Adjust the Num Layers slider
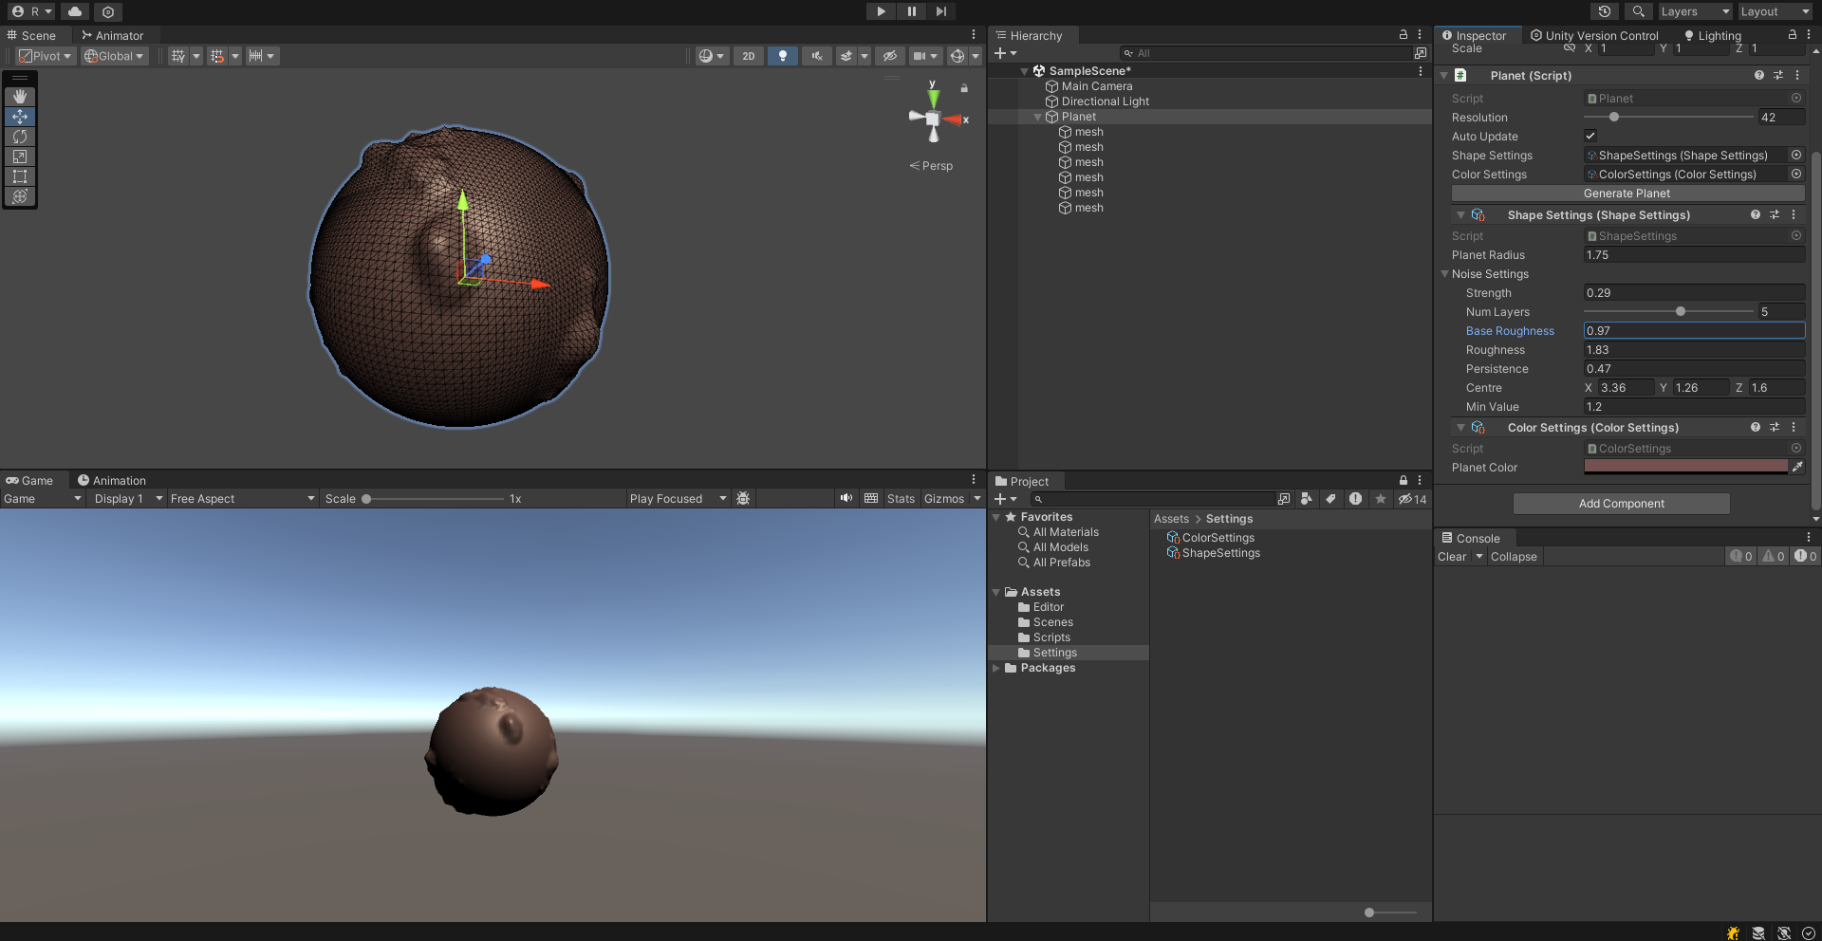 coord(1680,311)
